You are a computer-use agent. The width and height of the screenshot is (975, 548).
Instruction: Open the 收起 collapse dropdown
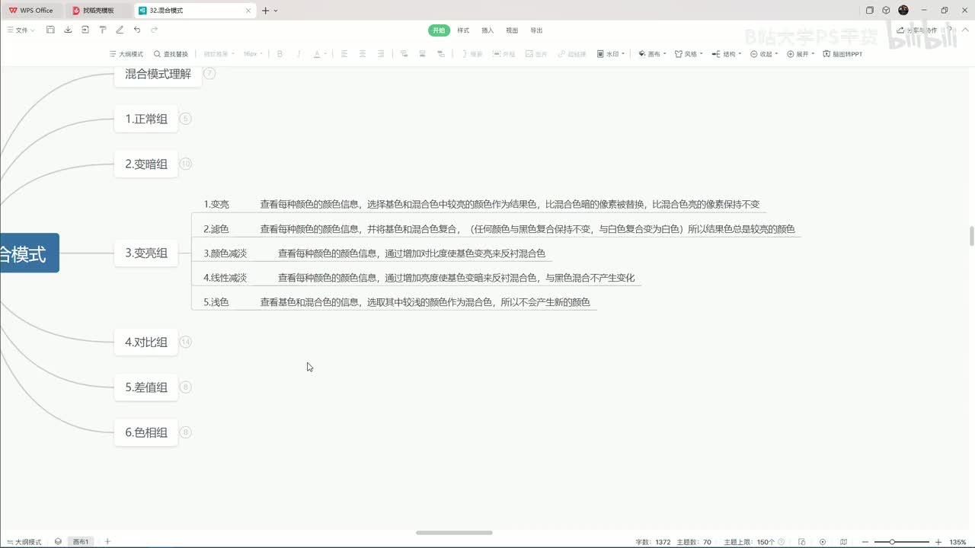[x=764, y=54]
